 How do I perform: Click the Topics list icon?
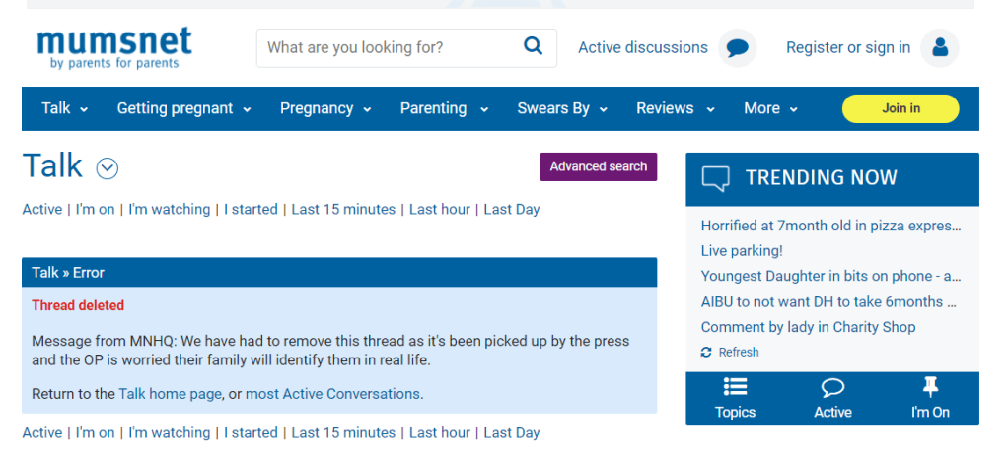pos(735,387)
